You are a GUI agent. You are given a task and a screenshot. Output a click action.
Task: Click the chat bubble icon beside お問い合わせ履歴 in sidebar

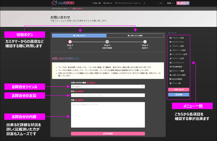pyautogui.click(x=170, y=75)
